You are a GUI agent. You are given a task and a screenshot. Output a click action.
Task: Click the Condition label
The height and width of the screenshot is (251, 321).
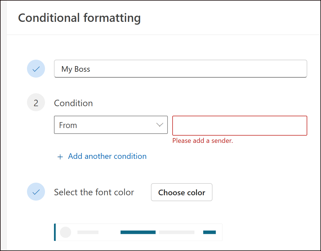tap(73, 103)
